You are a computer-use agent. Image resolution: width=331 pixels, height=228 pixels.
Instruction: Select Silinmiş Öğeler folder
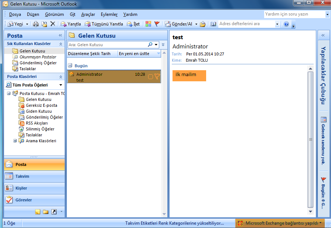(x=40, y=129)
